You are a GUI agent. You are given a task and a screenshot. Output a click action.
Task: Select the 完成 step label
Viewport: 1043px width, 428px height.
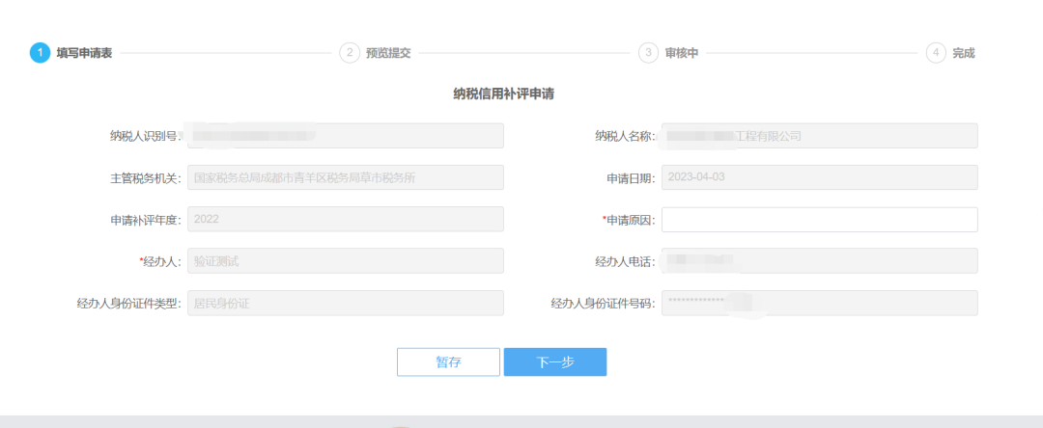963,53
